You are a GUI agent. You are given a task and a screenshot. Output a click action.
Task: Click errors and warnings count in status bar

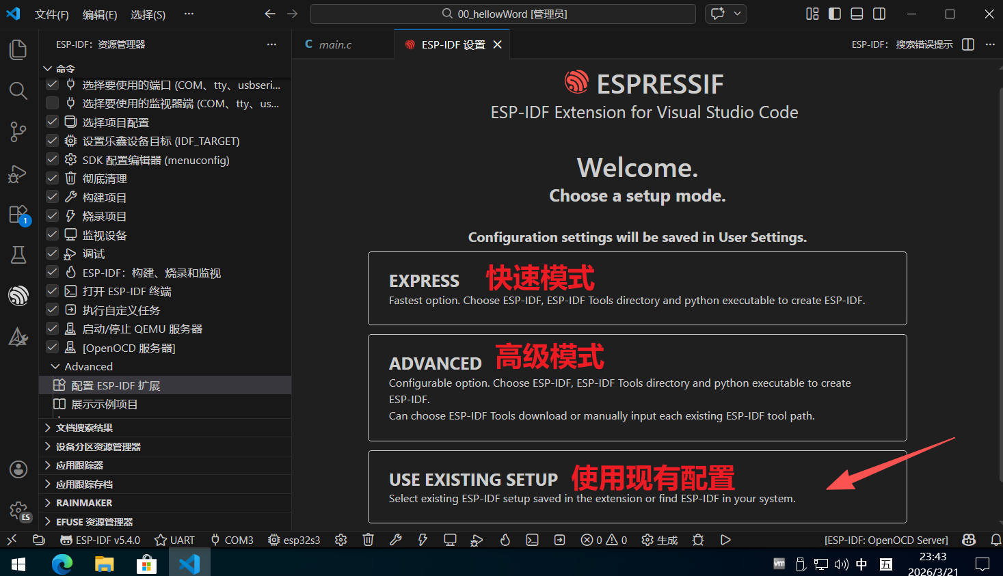coord(604,540)
